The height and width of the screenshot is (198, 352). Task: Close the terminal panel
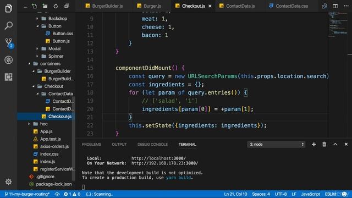[346, 144]
